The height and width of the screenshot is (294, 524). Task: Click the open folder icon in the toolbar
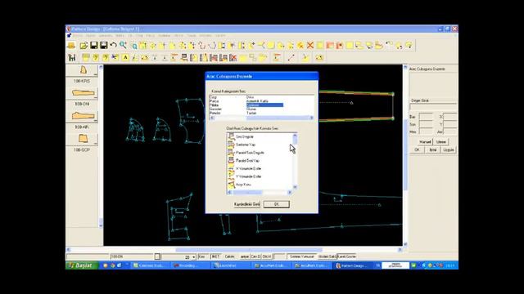tap(84, 46)
